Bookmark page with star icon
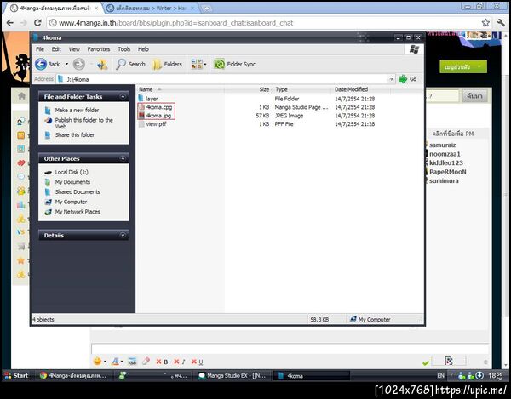 click(x=485, y=23)
